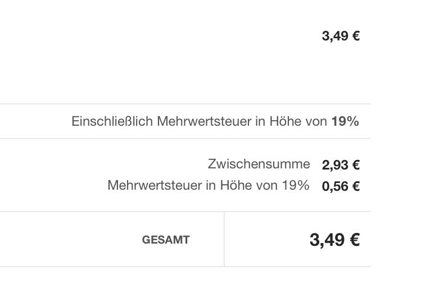This screenshot has width=435, height=284.
Task: Click bold 19% in the Einschließlich notice
Action: (345, 121)
